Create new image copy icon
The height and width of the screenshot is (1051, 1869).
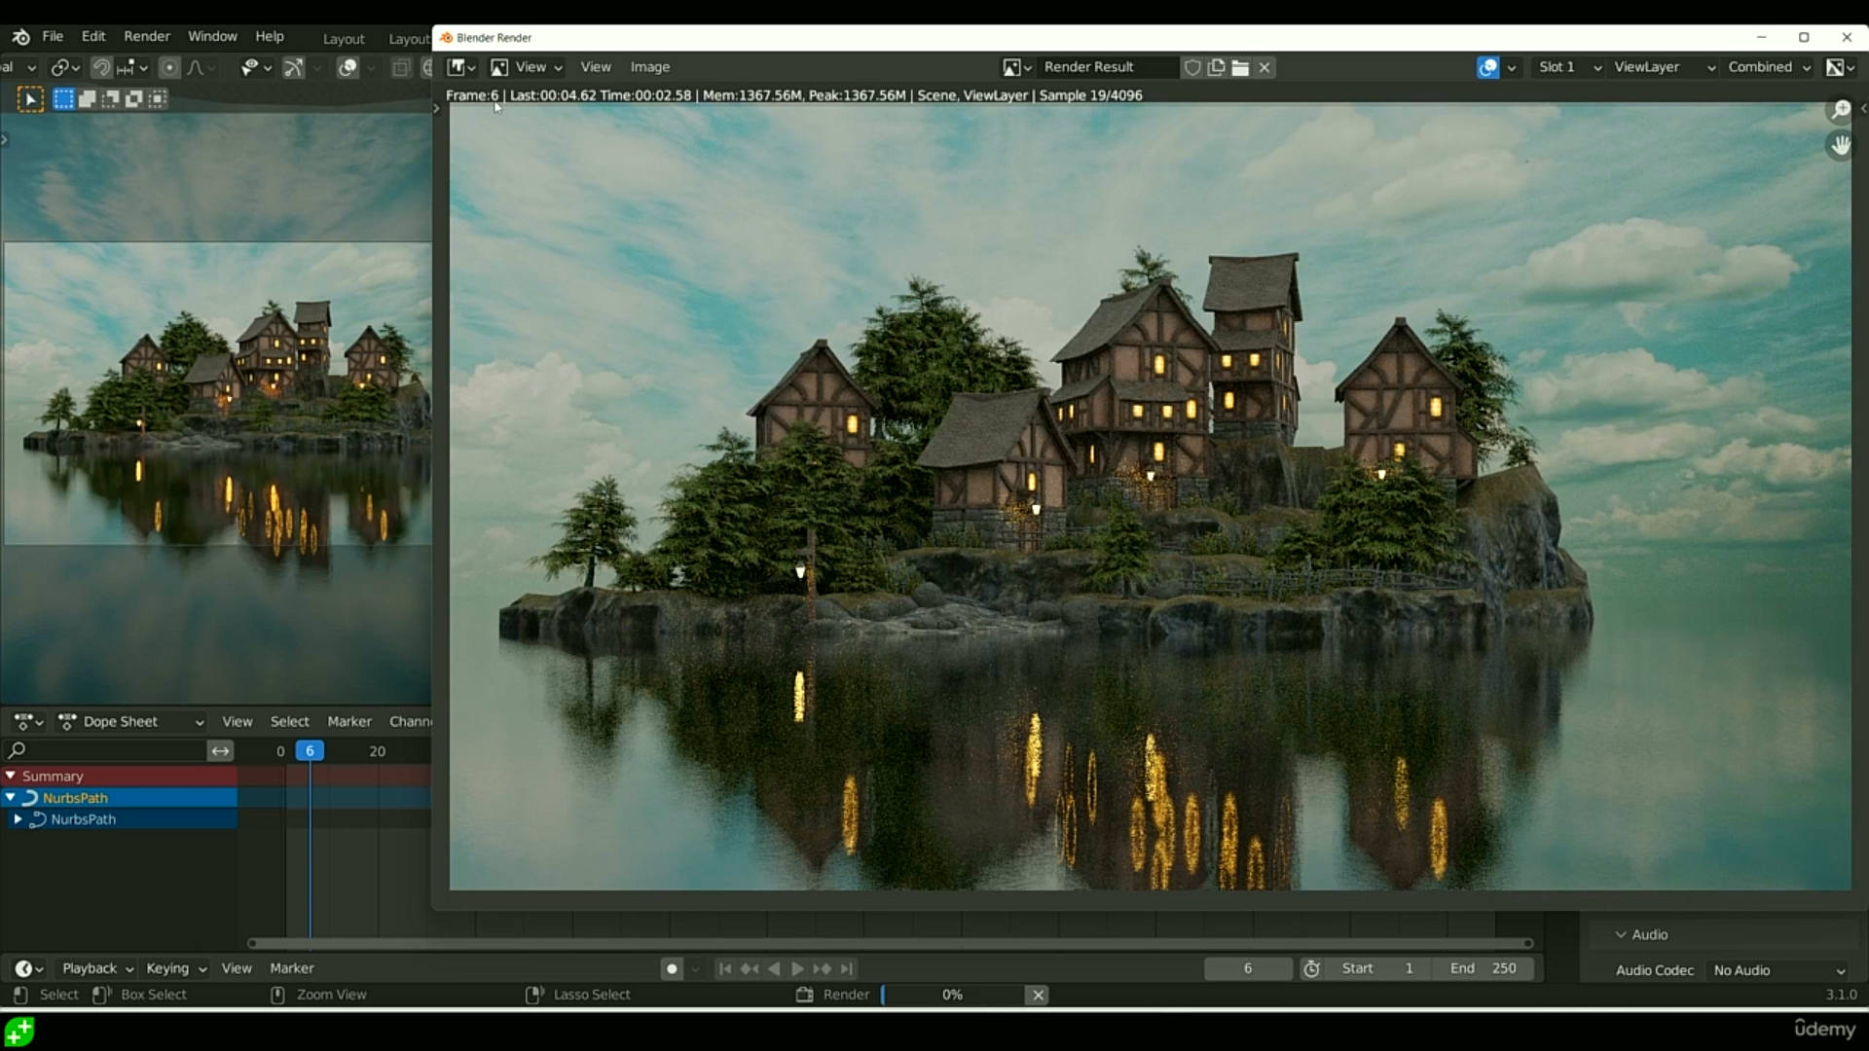1217,67
